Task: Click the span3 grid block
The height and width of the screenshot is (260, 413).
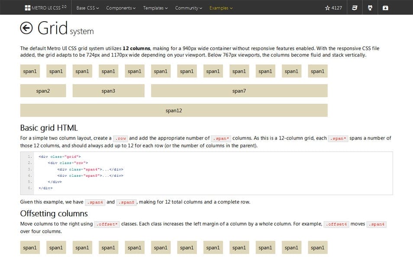Action: pos(108,91)
